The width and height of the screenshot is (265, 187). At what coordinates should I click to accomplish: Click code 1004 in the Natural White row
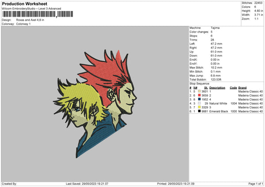[234, 104]
